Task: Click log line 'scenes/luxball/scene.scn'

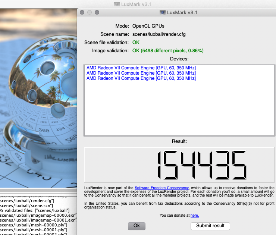Action: (26, 206)
